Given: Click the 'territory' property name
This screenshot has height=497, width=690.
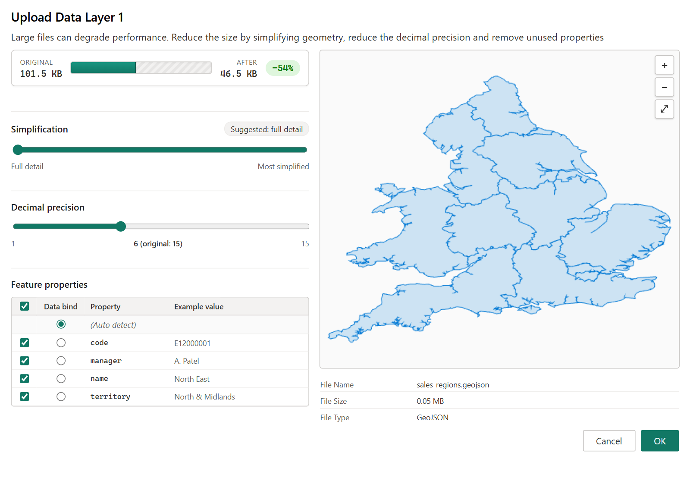Looking at the screenshot, I should tap(110, 396).
